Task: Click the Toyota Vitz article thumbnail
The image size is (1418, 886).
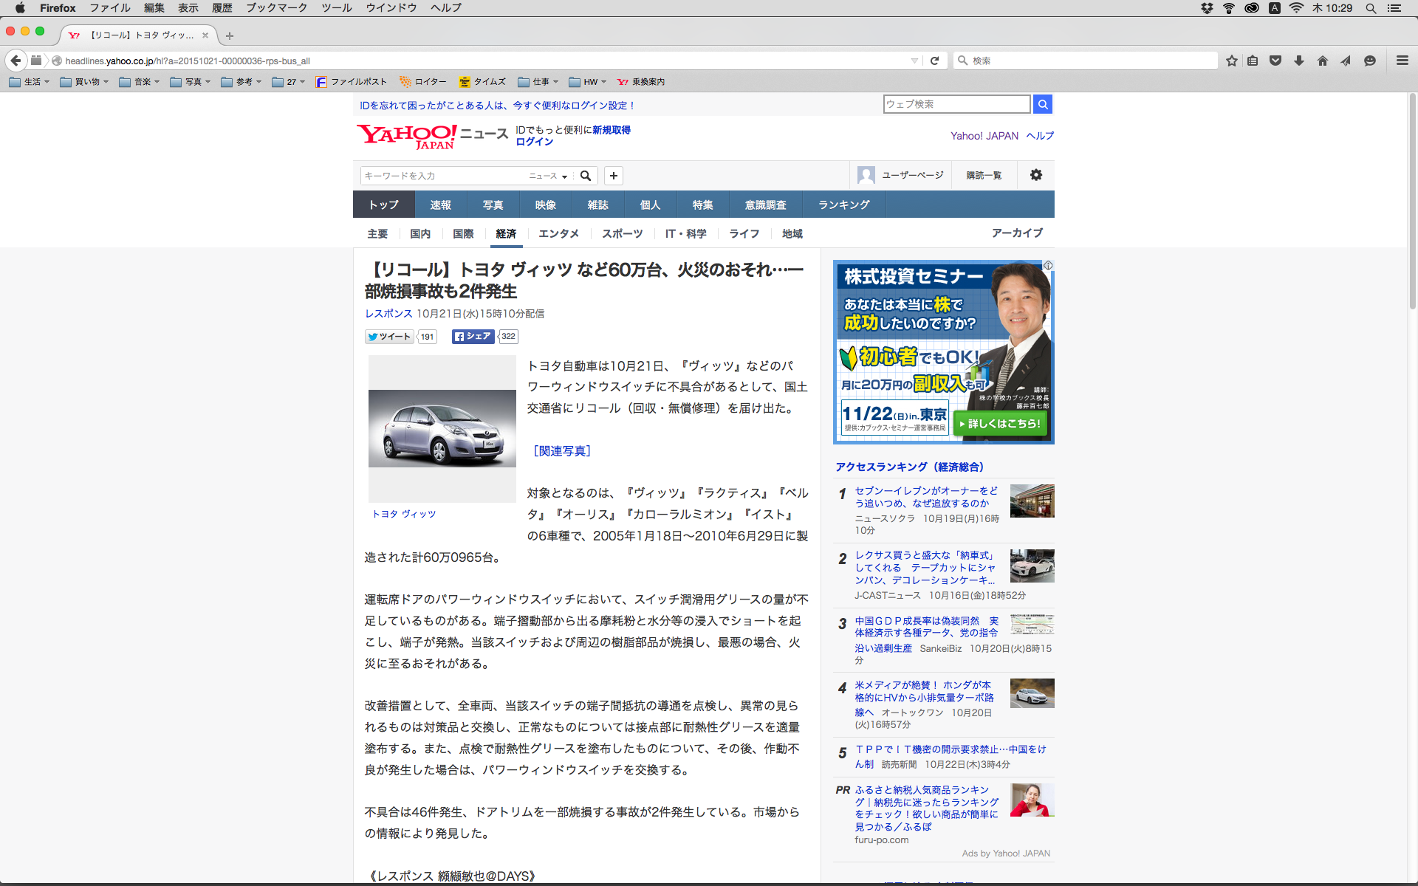Action: [442, 428]
